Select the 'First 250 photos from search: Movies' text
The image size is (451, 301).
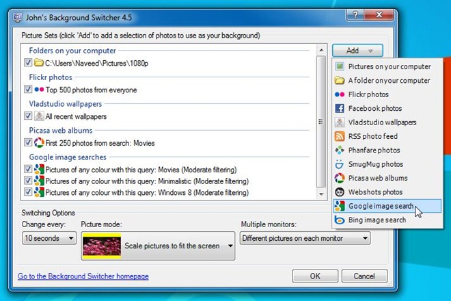pyautogui.click(x=100, y=143)
